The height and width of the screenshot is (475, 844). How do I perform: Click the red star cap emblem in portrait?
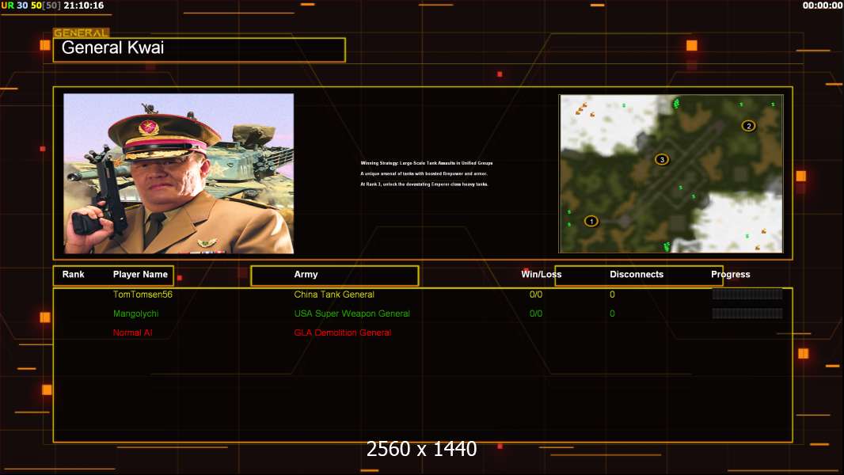[148, 127]
